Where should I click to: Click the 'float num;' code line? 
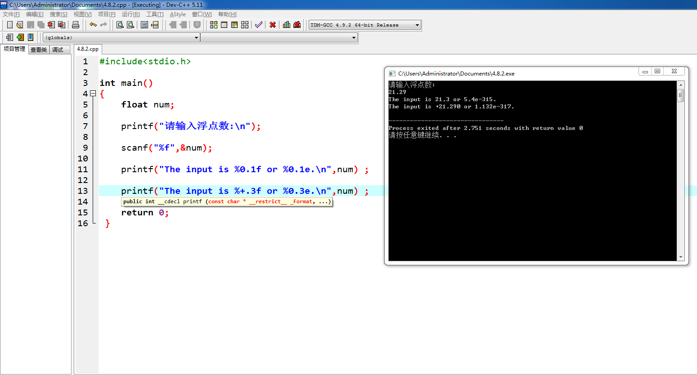[148, 105]
